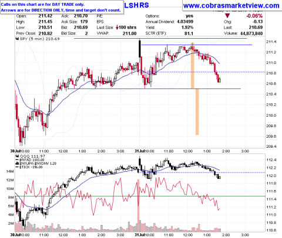Click the EPS label
Image resolution: width=282 pixels, height=238 pixels.
click(x=100, y=22)
